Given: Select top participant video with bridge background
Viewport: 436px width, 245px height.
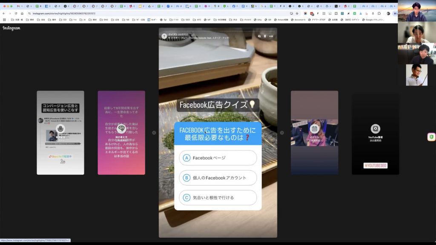Looking at the screenshot, I should (x=417, y=11).
